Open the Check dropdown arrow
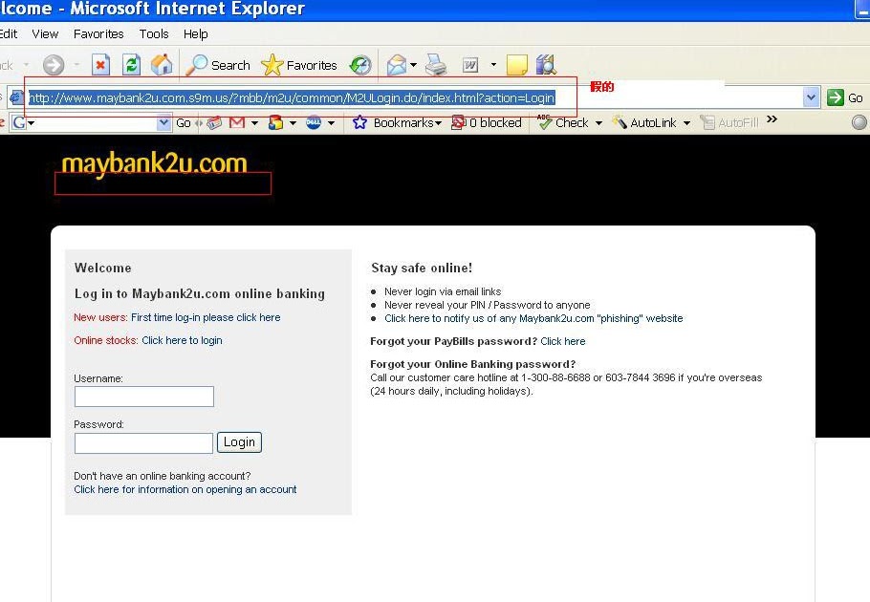 click(598, 123)
